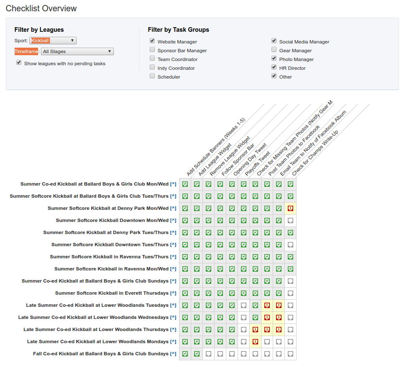Click first green checkmark in Fall Co-ed Kickball Sundays row

pyautogui.click(x=184, y=354)
